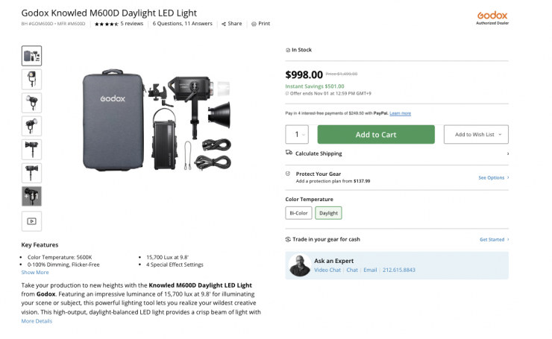The width and height of the screenshot is (552, 339).
Task: Open the quantity dropdown
Action: coord(297,134)
